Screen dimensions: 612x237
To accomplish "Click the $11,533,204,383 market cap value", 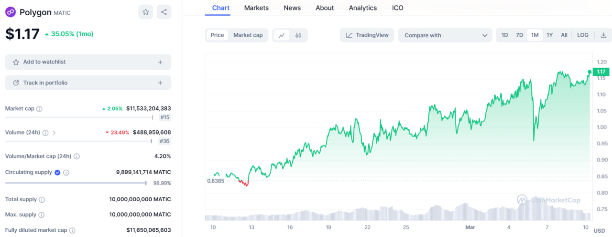I will (149, 109).
